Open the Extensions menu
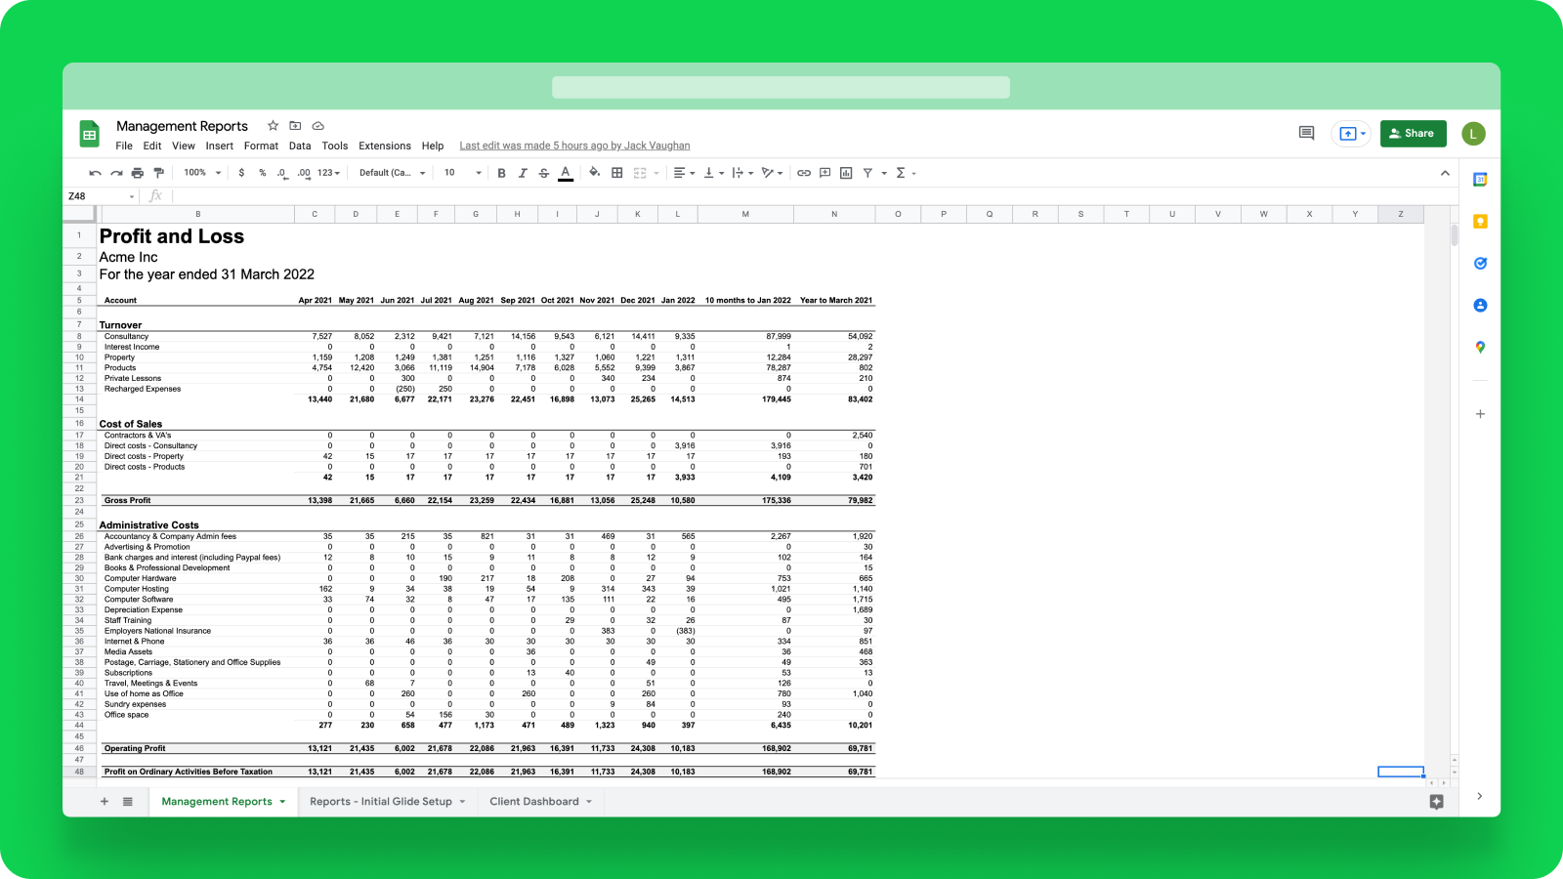 384,146
